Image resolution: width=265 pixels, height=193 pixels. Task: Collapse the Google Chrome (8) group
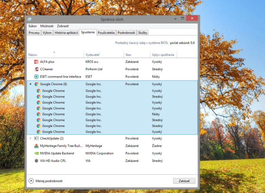pos(30,84)
